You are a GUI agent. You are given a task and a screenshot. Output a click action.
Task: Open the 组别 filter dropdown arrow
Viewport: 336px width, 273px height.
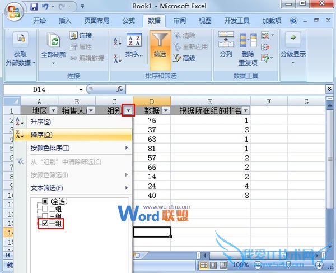tap(128, 110)
